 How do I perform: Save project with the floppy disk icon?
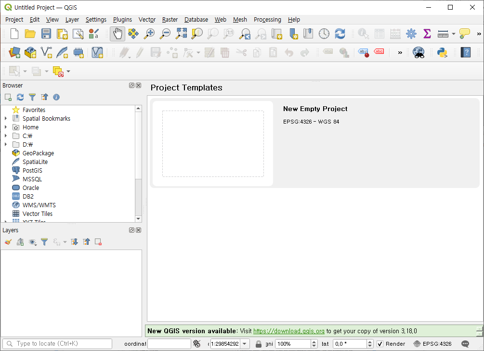46,34
